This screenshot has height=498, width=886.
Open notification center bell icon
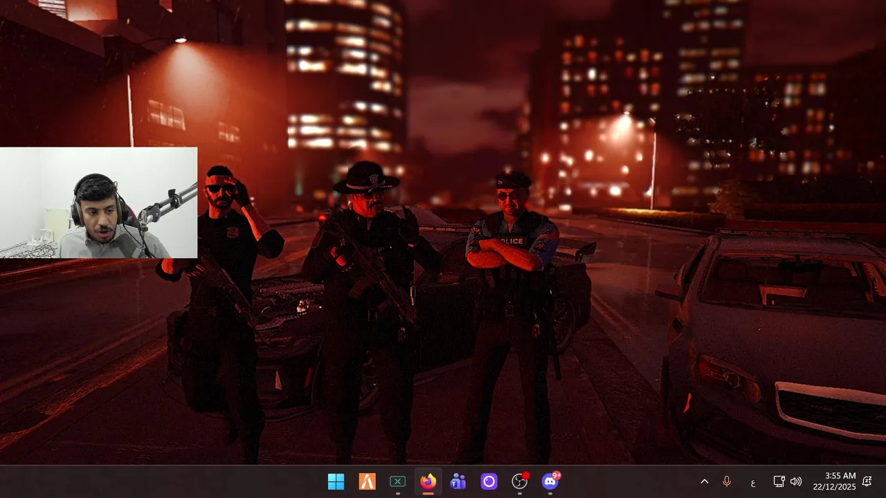click(x=867, y=481)
